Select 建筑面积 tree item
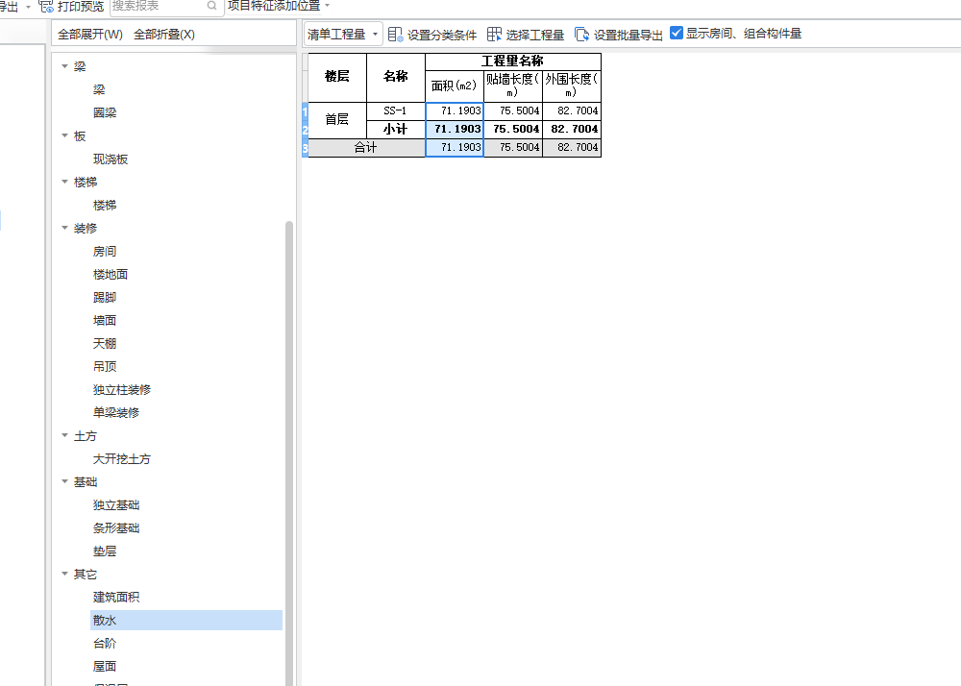This screenshot has height=686, width=961. coord(116,598)
